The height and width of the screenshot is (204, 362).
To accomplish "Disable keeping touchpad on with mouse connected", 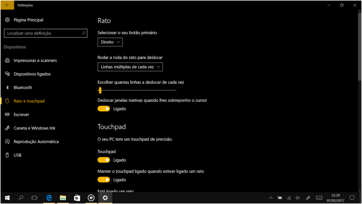I will 104,180.
